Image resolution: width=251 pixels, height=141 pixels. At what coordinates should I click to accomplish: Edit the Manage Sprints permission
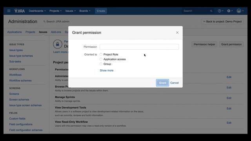click(229, 98)
